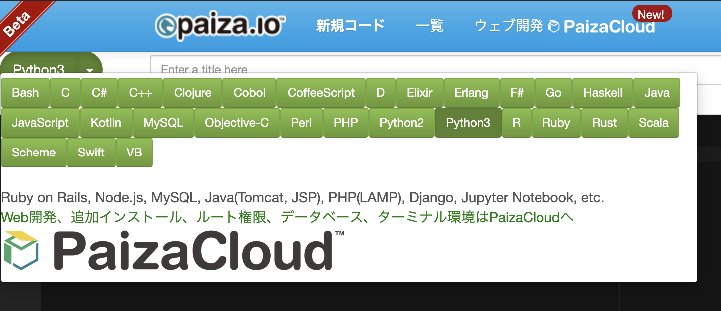Select the highlighted Python3 button in the list
This screenshot has width=721, height=311.
click(468, 123)
